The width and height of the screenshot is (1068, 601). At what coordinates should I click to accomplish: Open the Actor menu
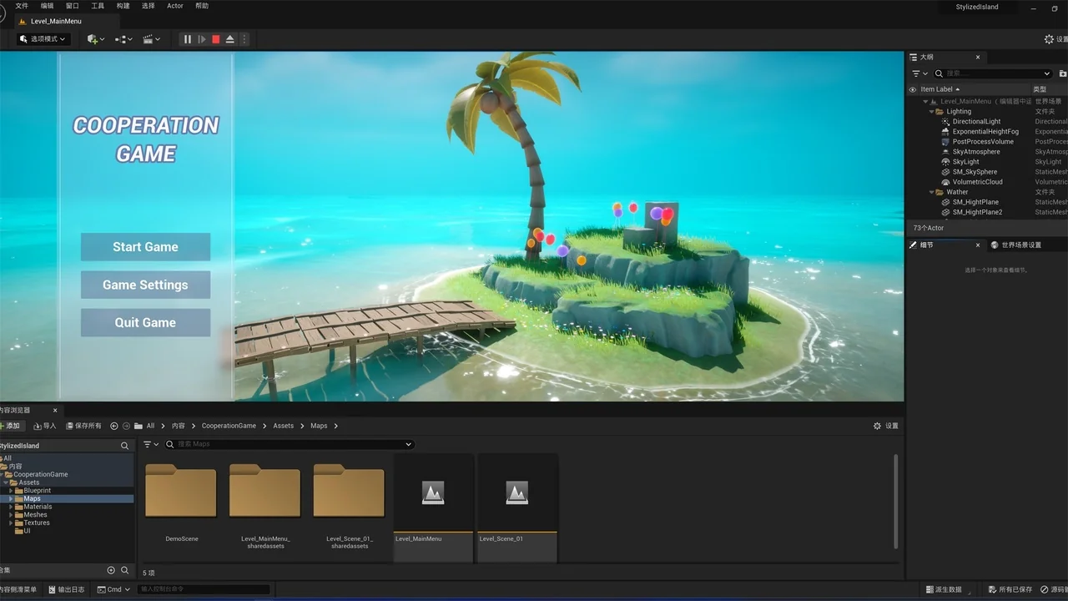coord(174,6)
